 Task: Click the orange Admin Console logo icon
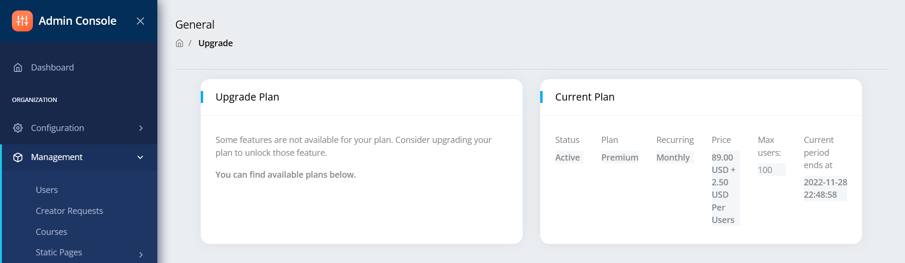pos(22,21)
